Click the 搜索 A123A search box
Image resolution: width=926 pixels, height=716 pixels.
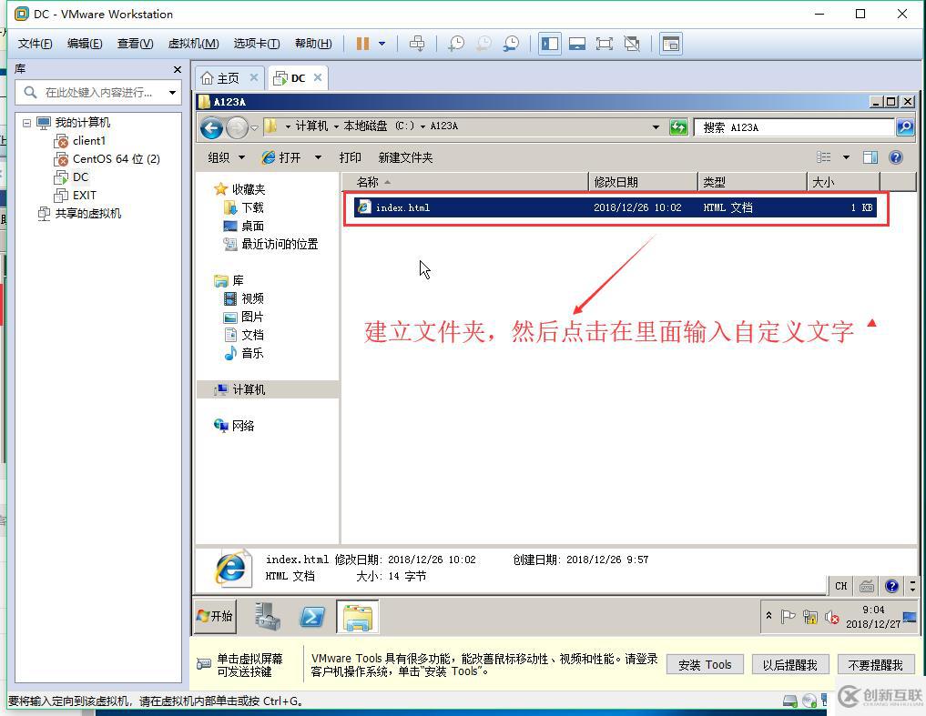(x=794, y=127)
